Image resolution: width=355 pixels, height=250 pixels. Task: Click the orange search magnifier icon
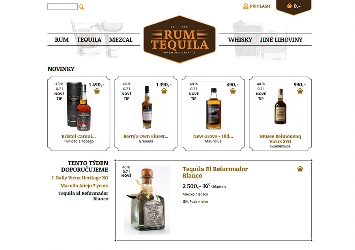tap(81, 7)
